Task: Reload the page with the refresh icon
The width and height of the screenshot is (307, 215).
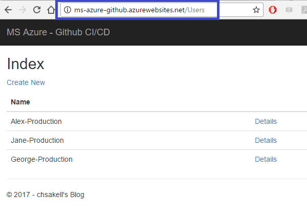Action: pyautogui.click(x=37, y=10)
